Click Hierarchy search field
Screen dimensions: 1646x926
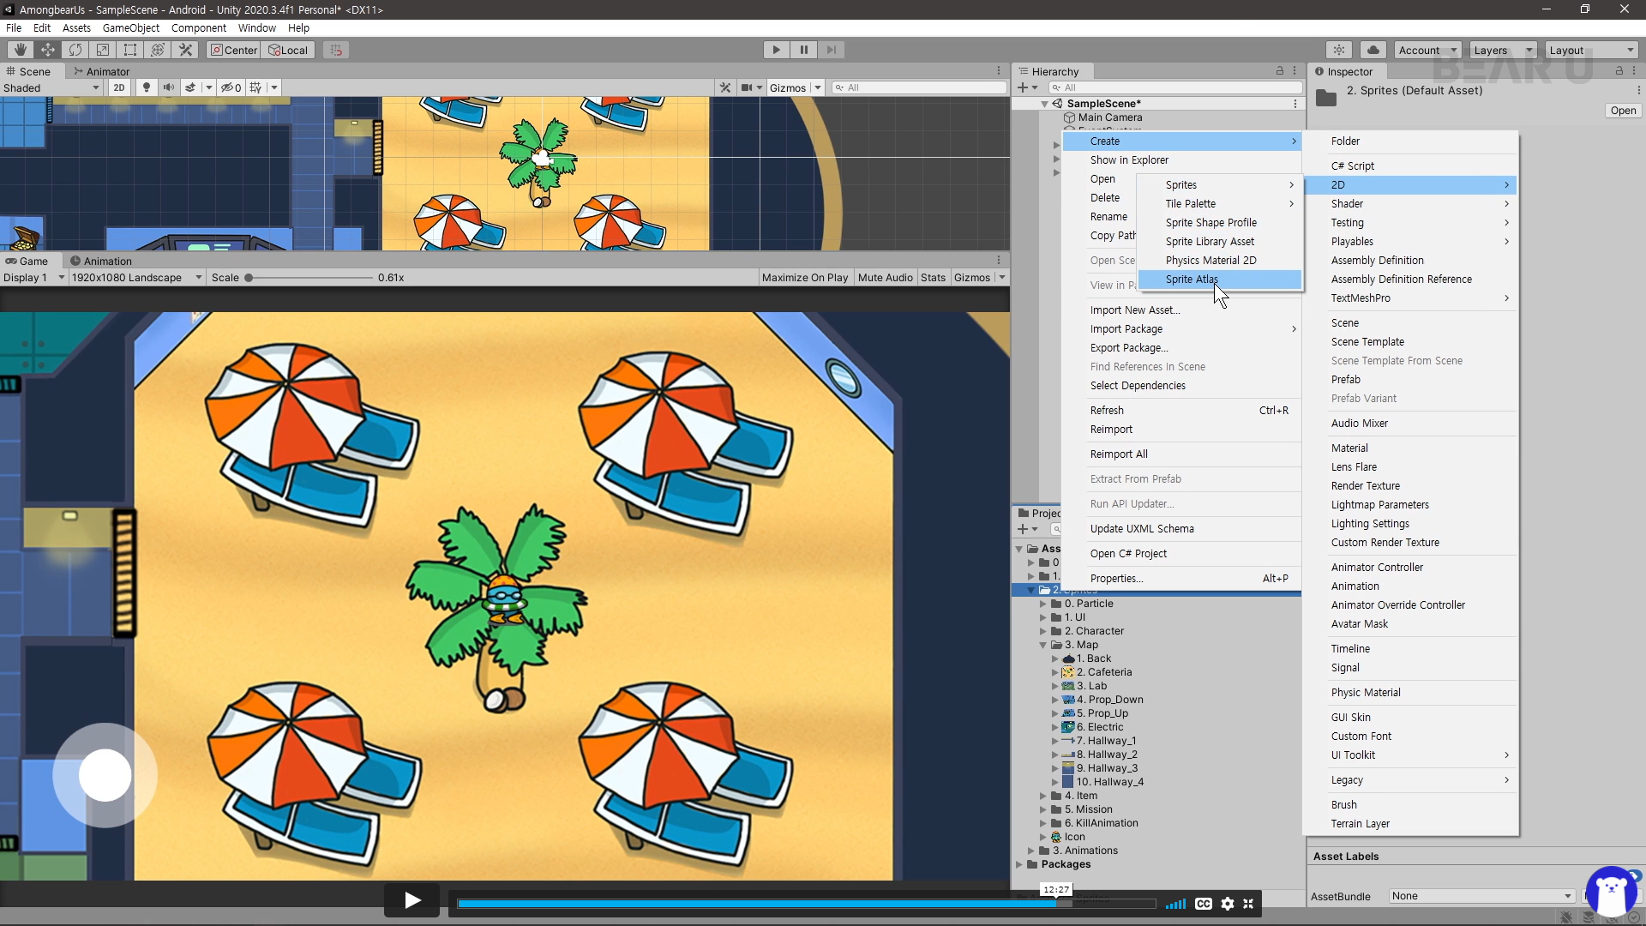tap(1175, 87)
